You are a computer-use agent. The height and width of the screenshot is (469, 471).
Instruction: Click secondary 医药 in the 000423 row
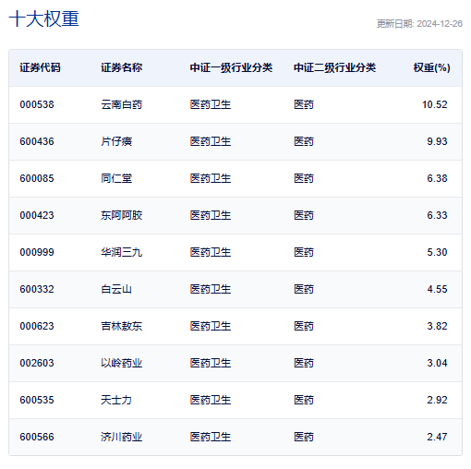click(304, 215)
